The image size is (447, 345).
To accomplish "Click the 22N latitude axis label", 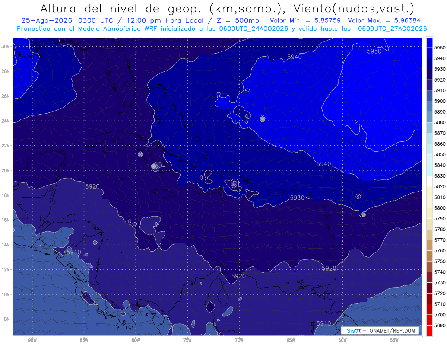I will click(x=6, y=146).
